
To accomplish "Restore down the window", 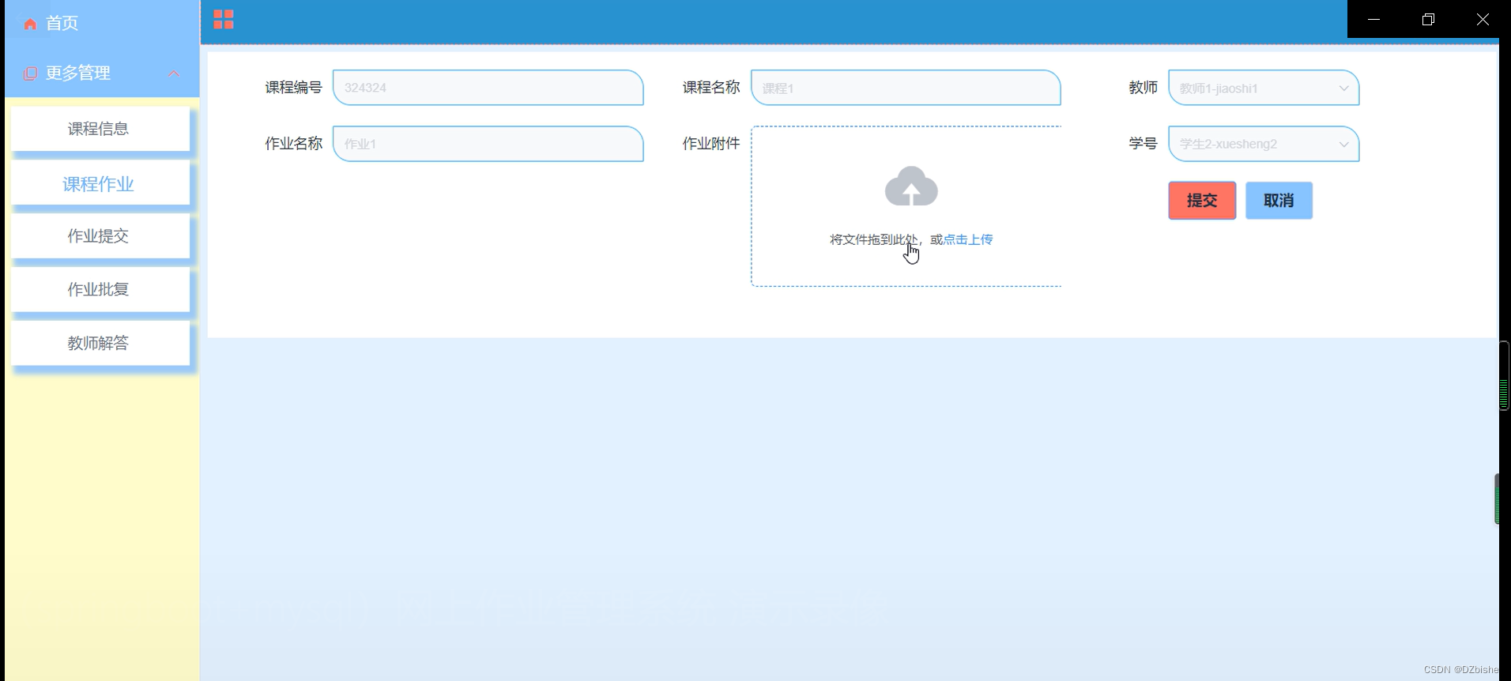I will [1428, 20].
